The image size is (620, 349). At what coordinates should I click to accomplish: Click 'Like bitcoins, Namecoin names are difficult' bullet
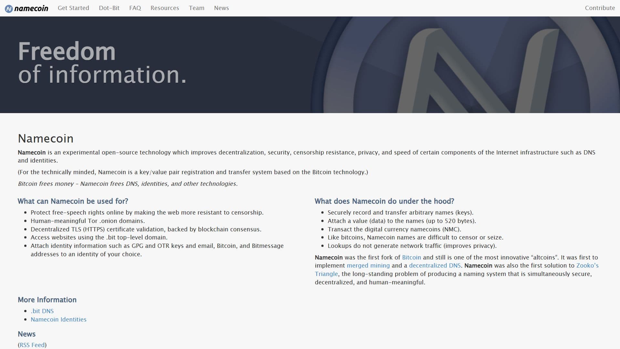pyautogui.click(x=415, y=238)
